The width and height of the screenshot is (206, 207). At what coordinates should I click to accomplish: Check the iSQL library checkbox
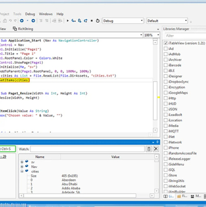coord(166,170)
